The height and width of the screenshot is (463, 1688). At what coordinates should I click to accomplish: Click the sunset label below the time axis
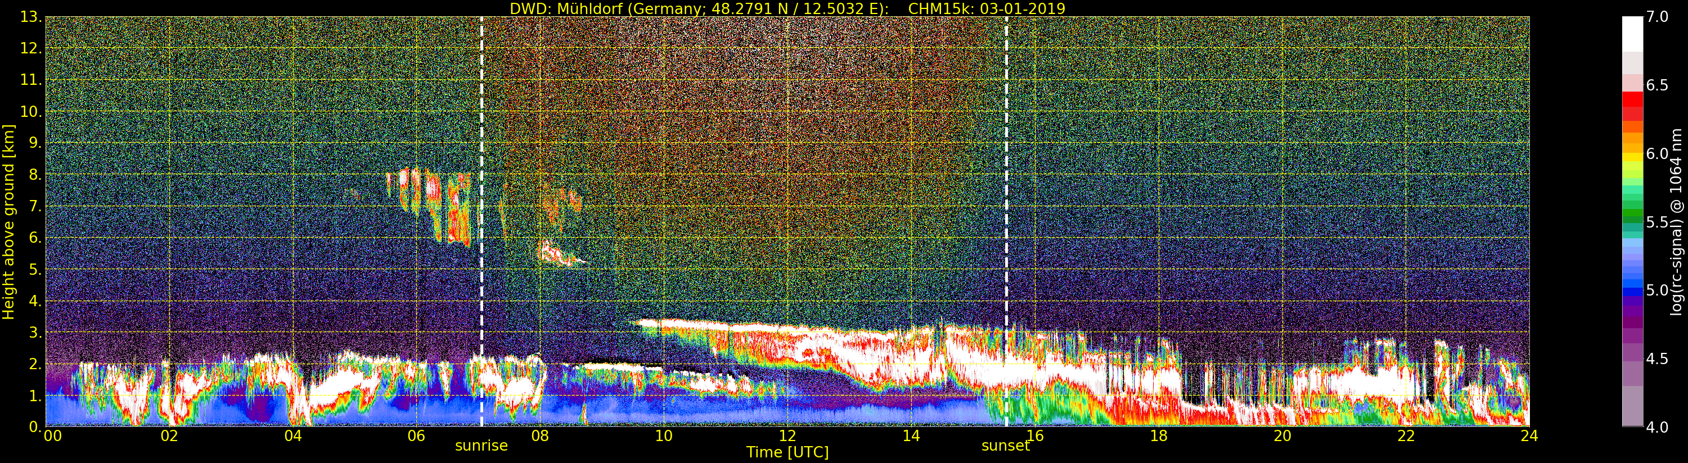[1005, 446]
